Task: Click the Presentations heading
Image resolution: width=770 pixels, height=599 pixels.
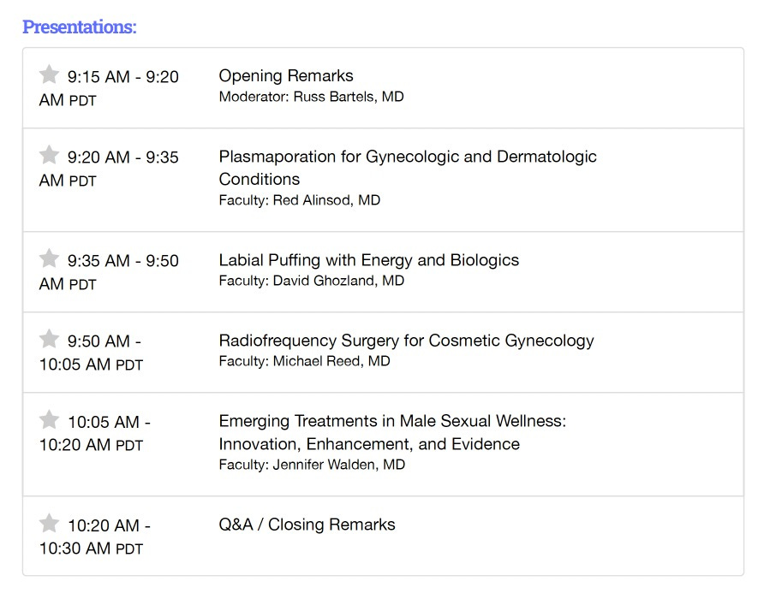Action: point(79,27)
